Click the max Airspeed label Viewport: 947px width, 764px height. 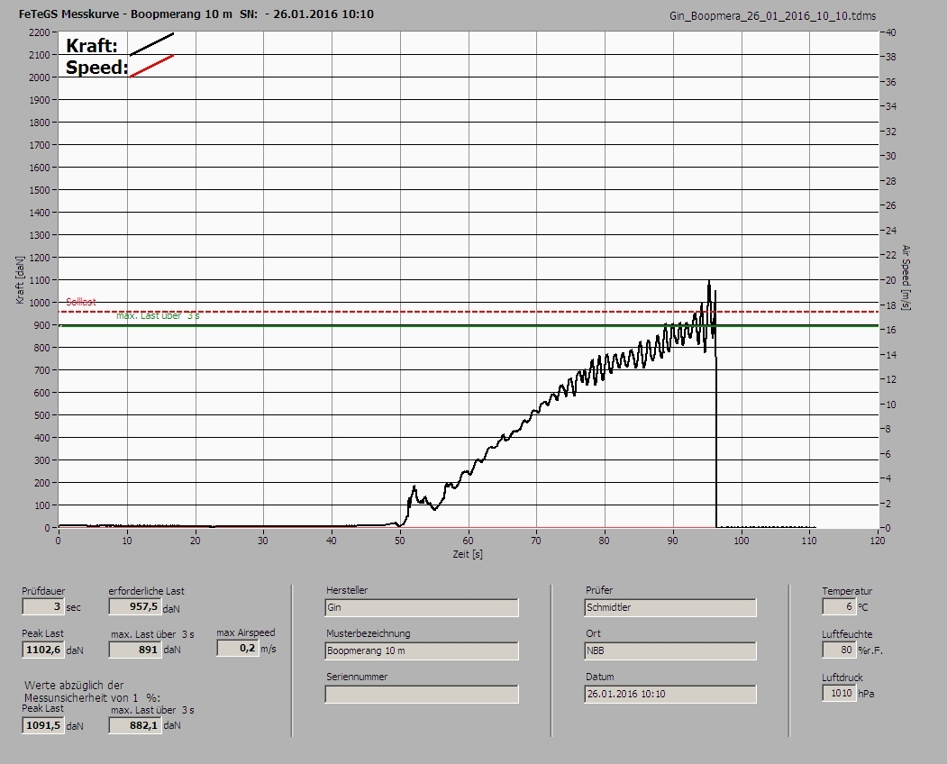[x=246, y=633]
